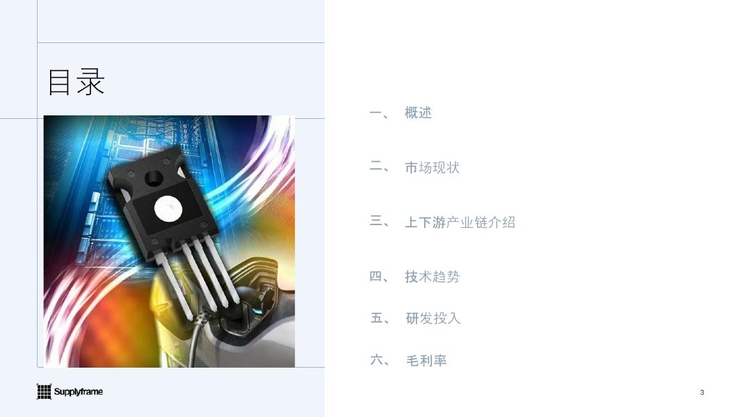
Task: Click the 三、 item number
Action: 379,221
